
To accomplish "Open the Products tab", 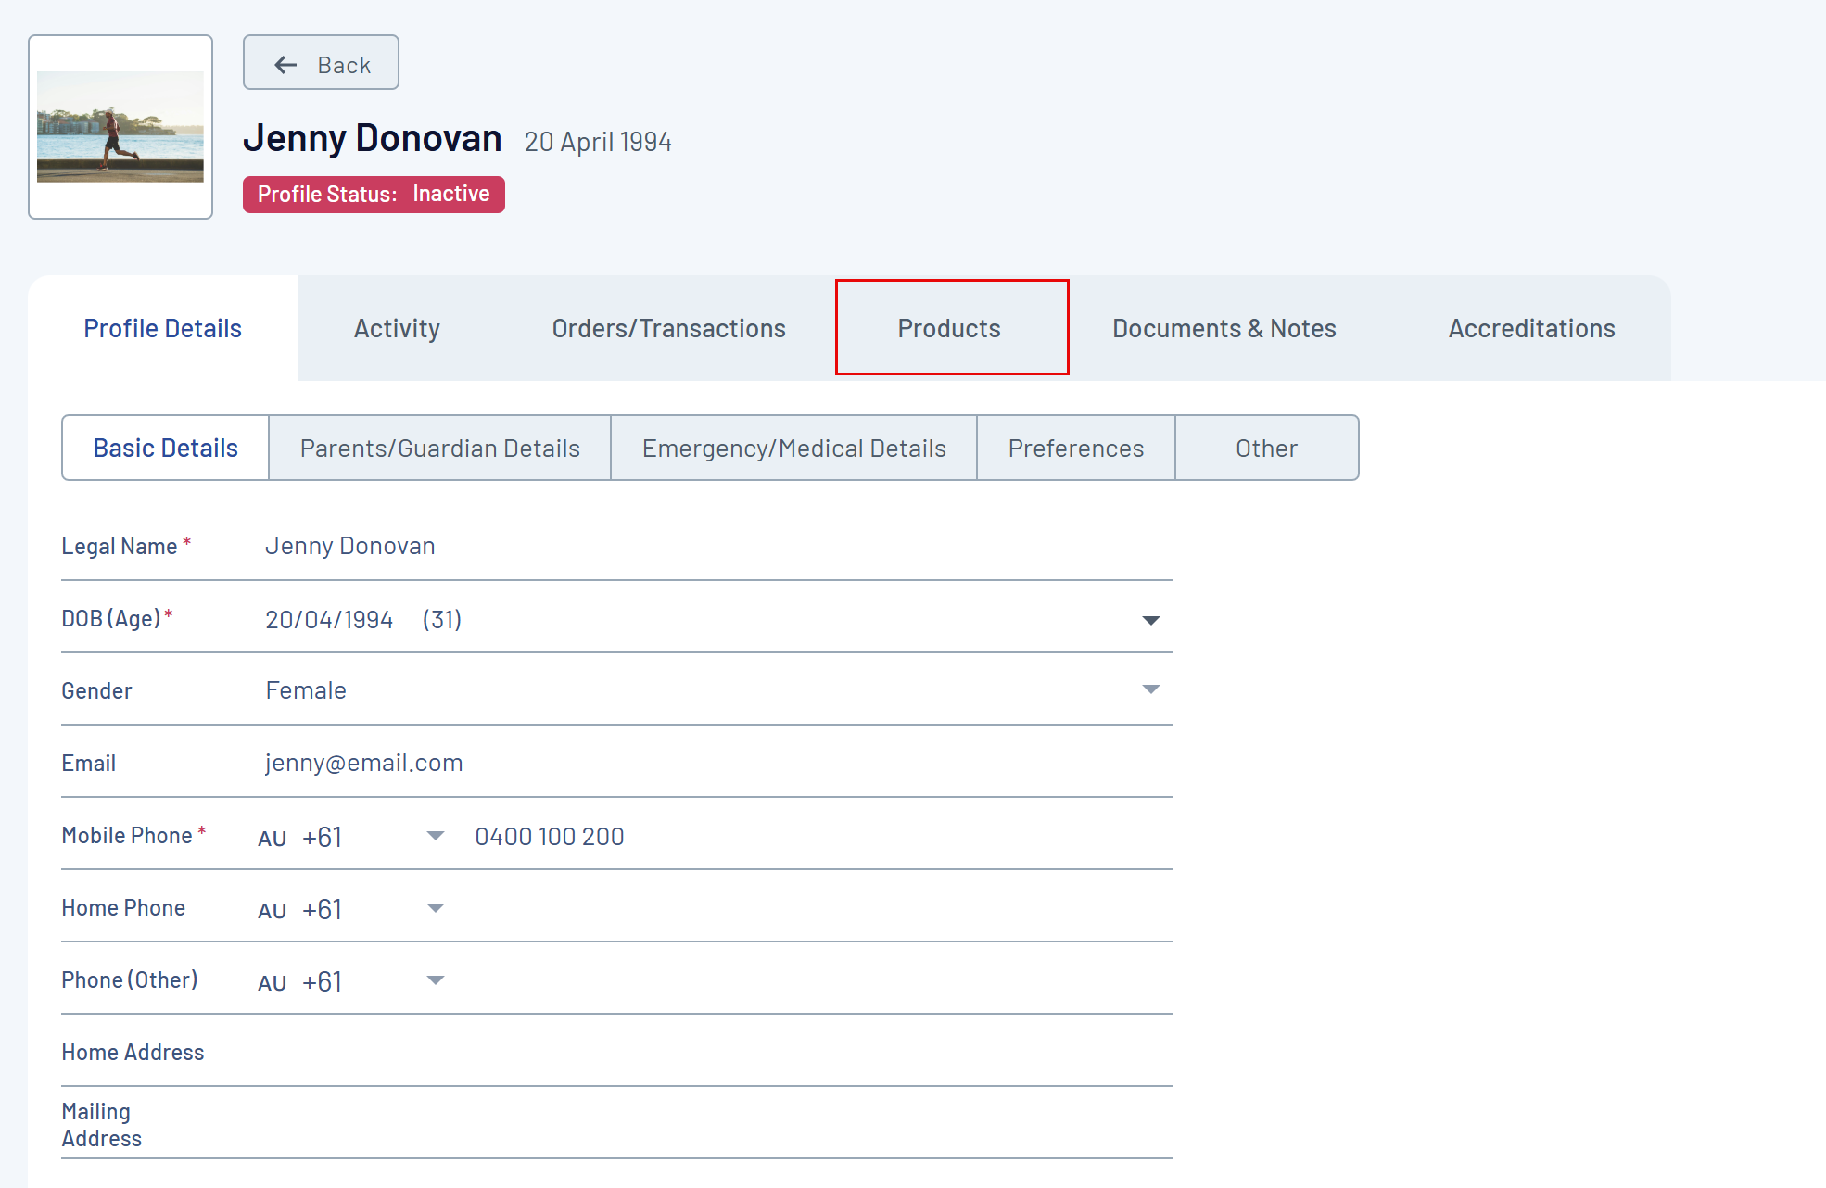I will (x=950, y=328).
